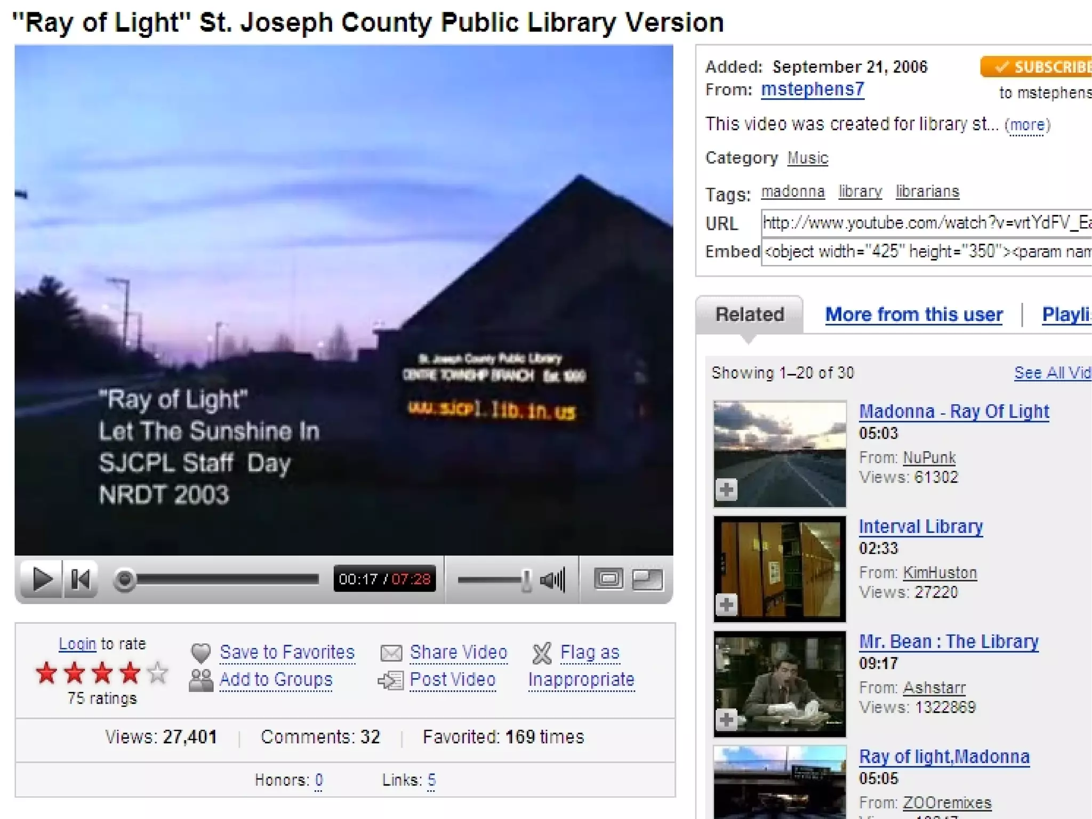The width and height of the screenshot is (1092, 819).
Task: Open the Add to Groups link
Action: (x=276, y=680)
